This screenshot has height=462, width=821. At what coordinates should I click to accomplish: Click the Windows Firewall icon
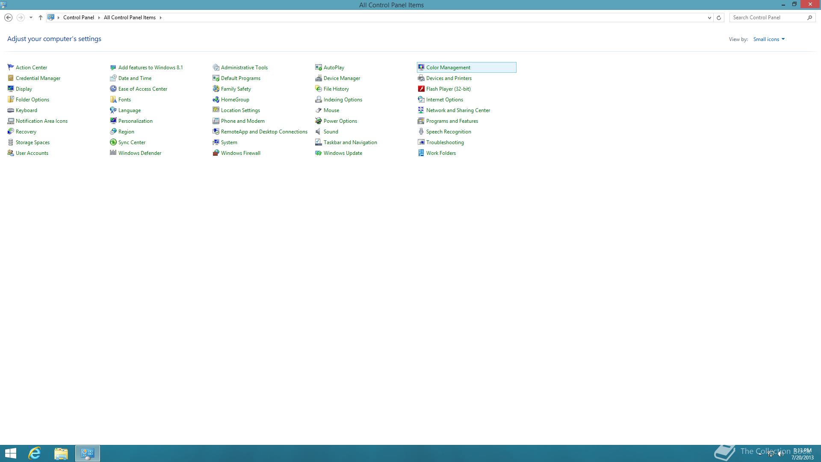pos(216,153)
